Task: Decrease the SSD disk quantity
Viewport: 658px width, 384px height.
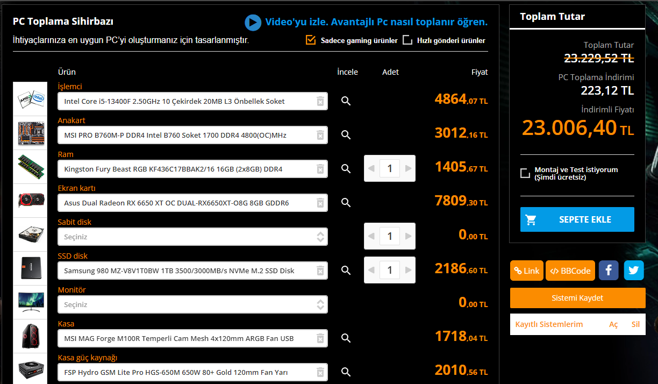Action: tap(371, 270)
